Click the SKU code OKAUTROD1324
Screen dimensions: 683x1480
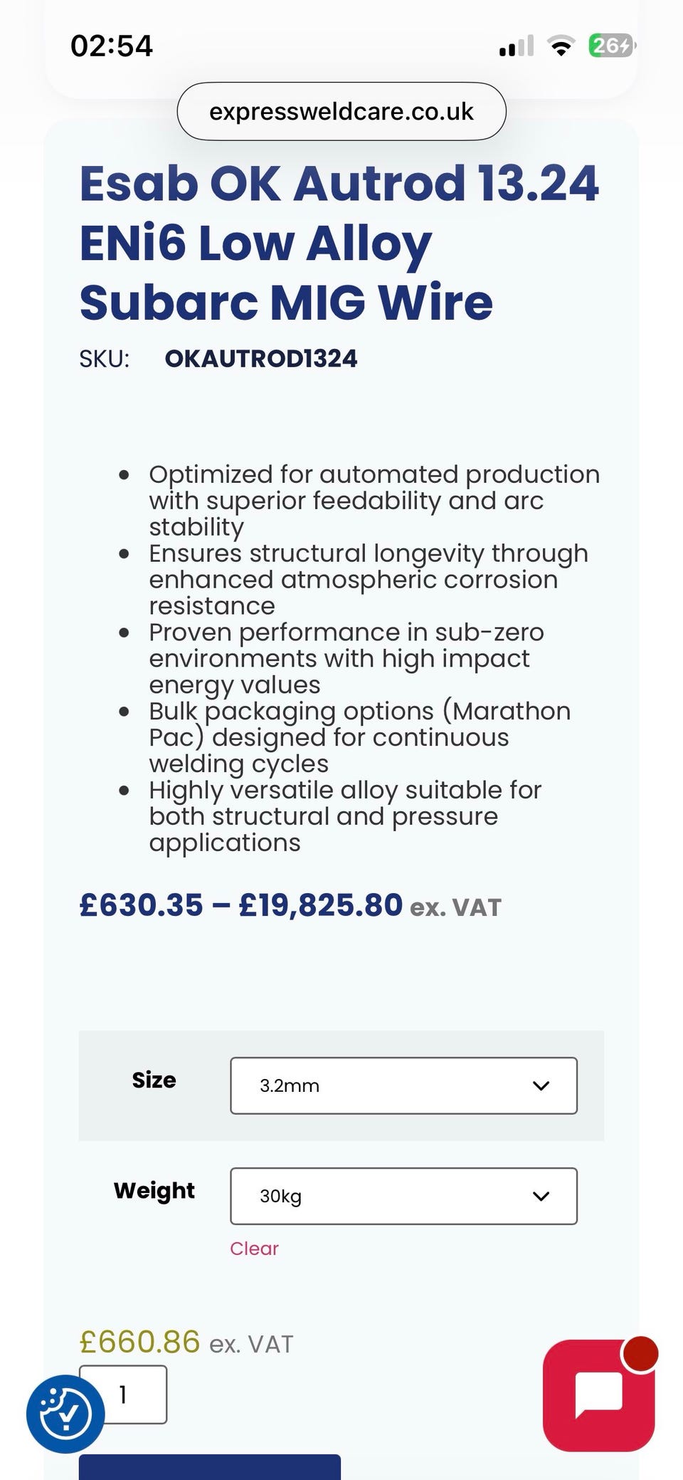coord(261,358)
